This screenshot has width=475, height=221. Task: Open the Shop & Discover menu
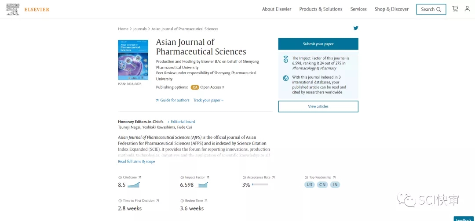391,9
